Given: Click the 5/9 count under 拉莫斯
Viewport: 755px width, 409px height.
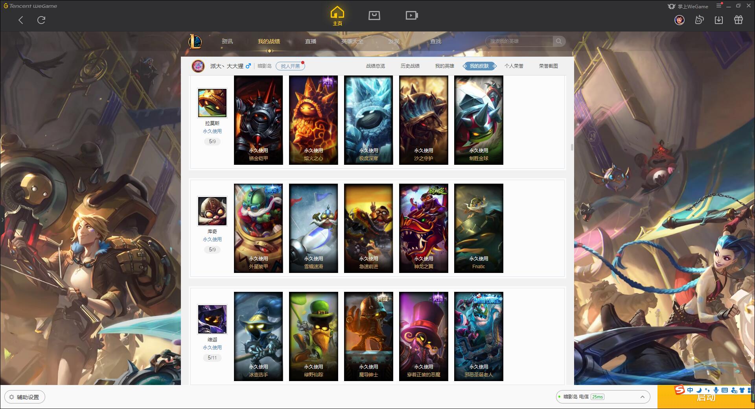Looking at the screenshot, I should tap(212, 141).
